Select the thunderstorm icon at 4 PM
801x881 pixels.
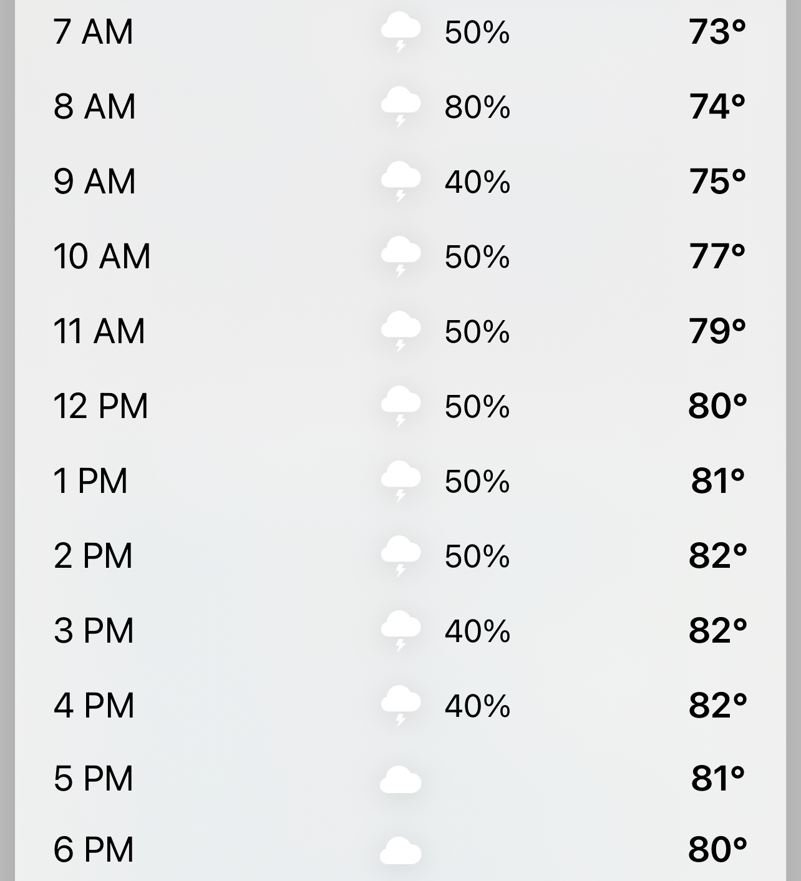point(400,706)
